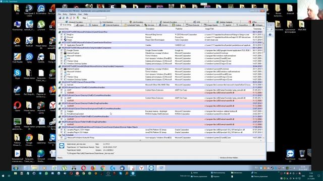The width and height of the screenshot is (323, 181).
Task: Select the Steam row in the Run key
Action: pos(160,40)
